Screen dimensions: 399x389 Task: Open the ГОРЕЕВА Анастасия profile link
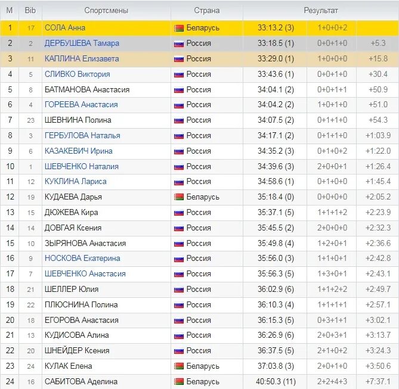(x=81, y=104)
